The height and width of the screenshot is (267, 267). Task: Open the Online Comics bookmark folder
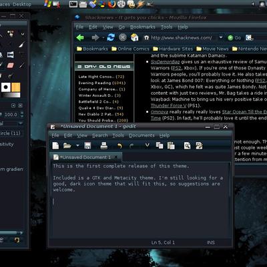[x=130, y=49]
